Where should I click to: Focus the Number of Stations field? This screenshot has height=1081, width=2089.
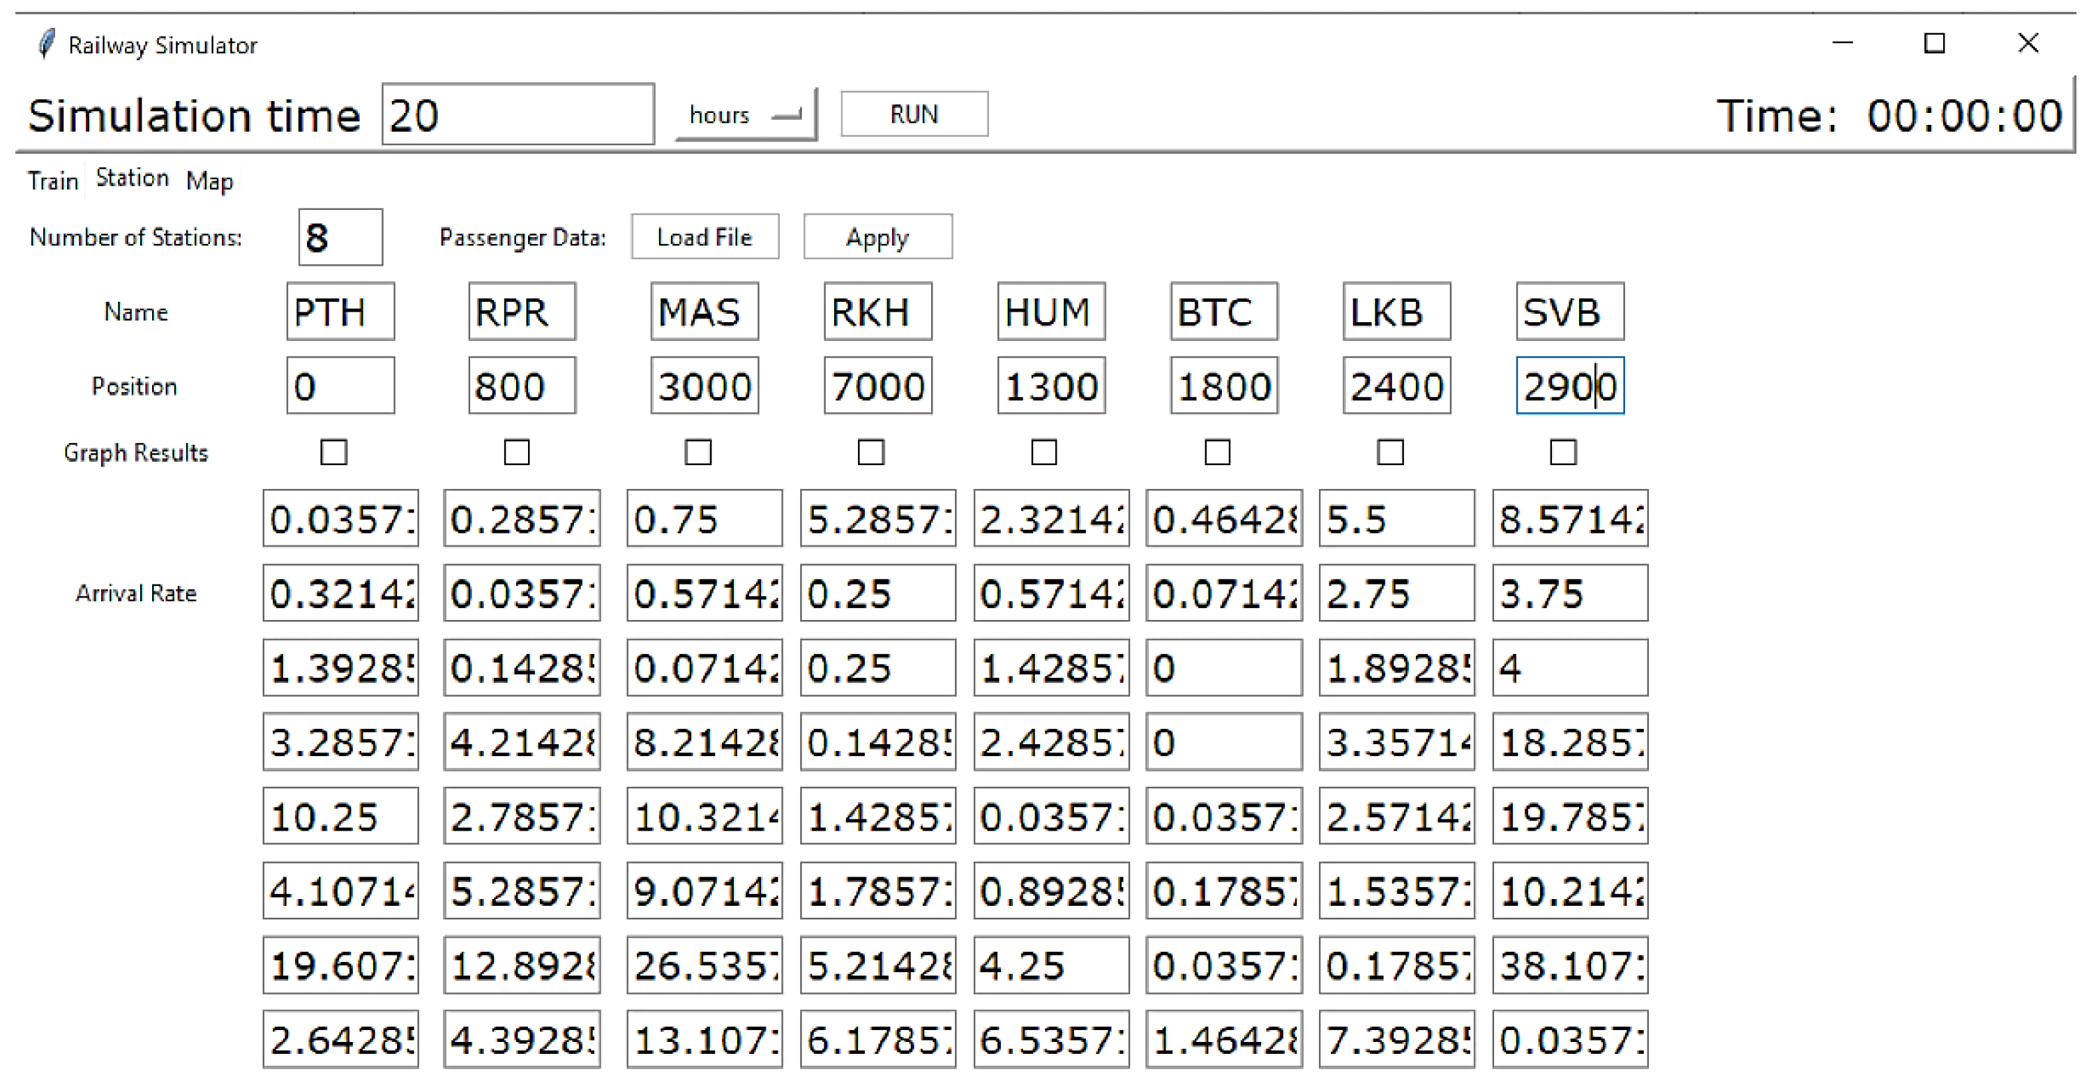340,238
